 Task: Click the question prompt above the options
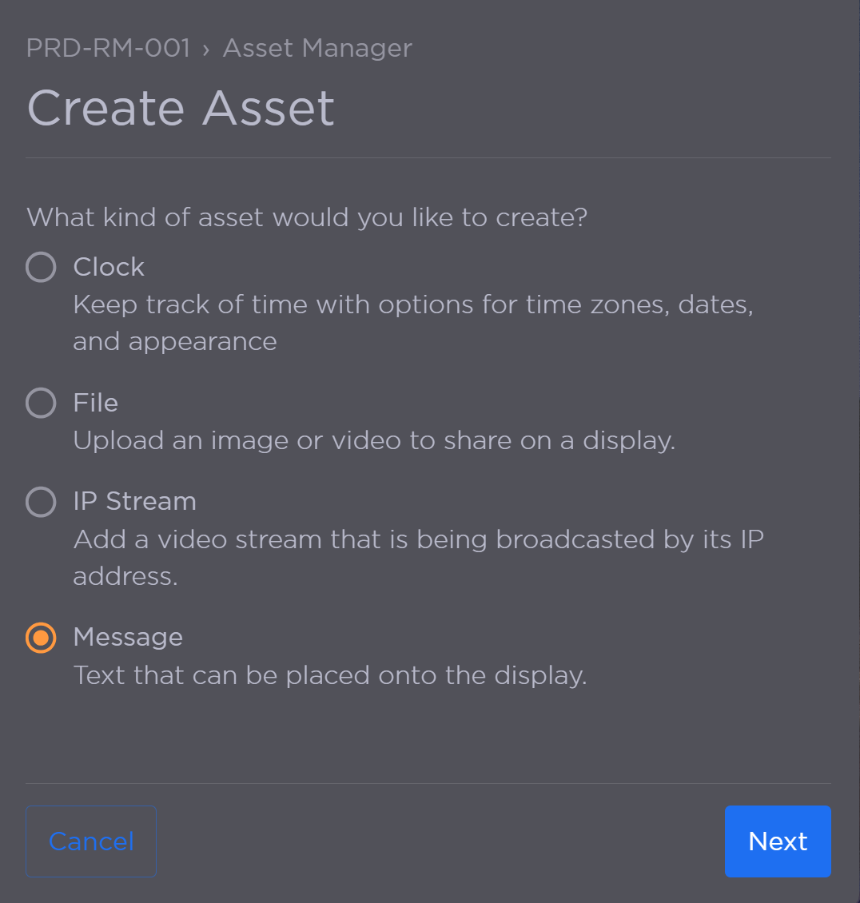coord(307,217)
